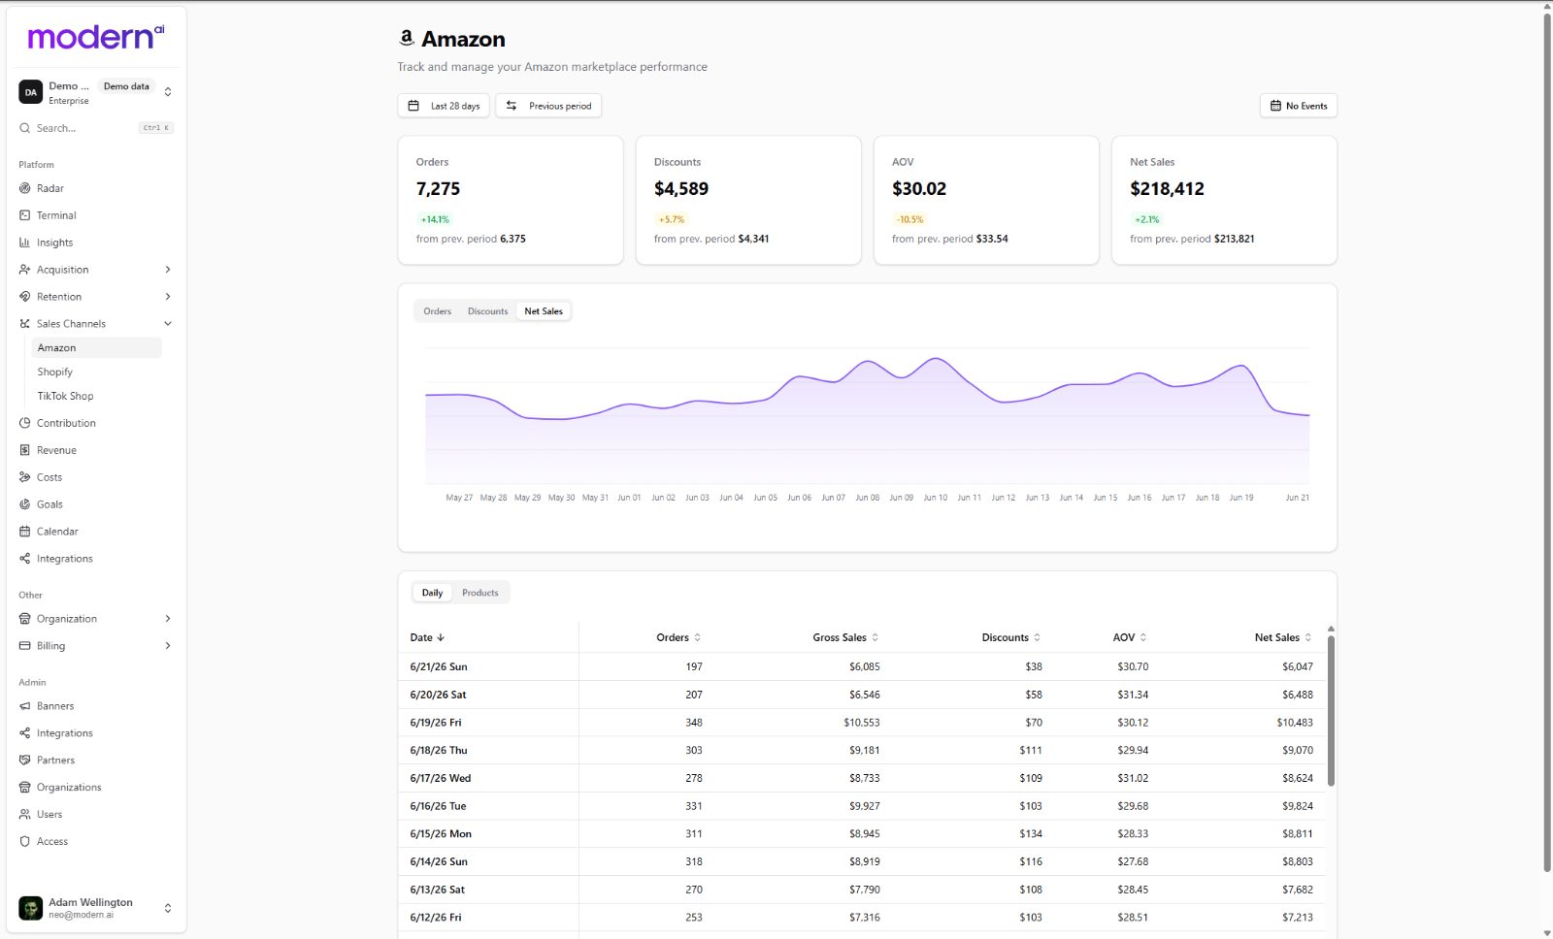Expand the Billing submenu chevron
1553x939 pixels.
point(168,646)
